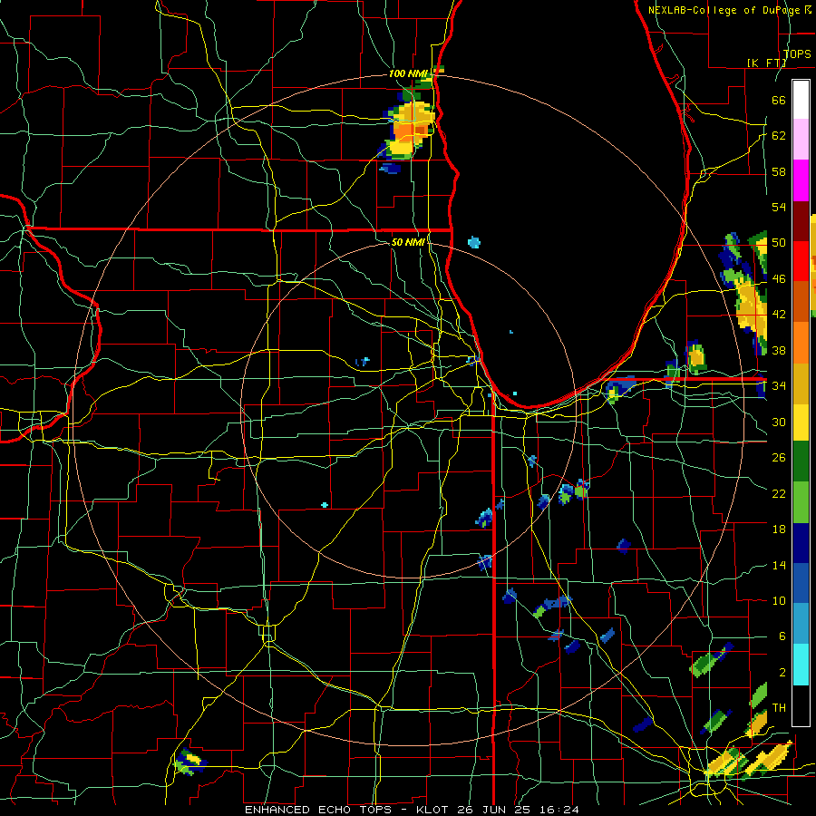The width and height of the screenshot is (816, 816).
Task: Click the dark red legend color band
Action: [801, 220]
